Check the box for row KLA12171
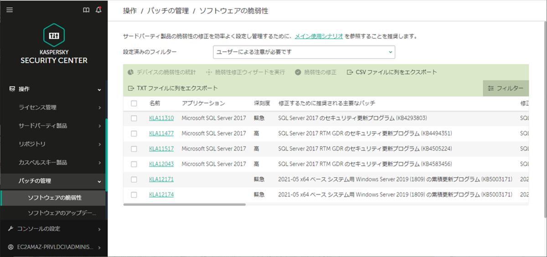 tap(134, 179)
